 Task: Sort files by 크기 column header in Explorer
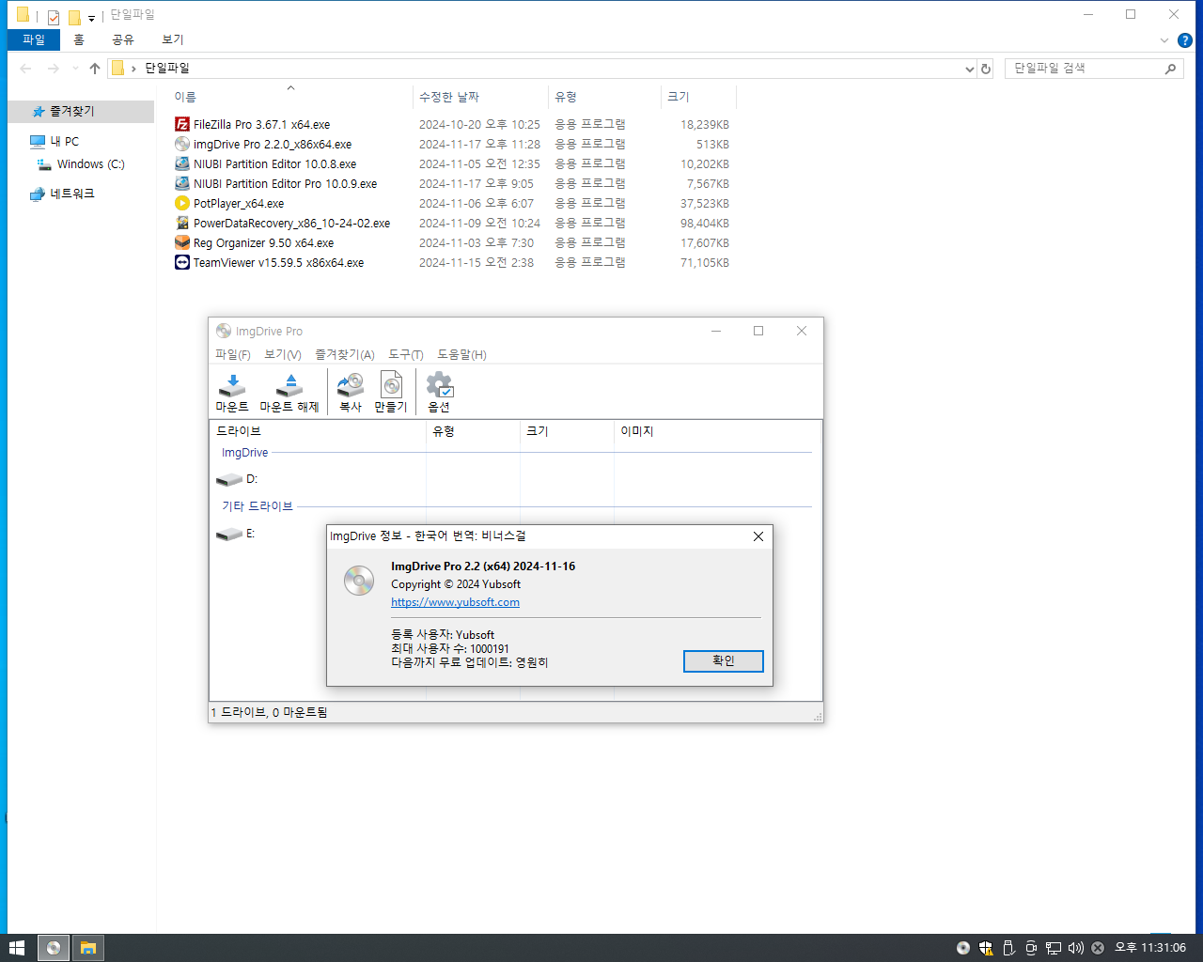click(698, 97)
